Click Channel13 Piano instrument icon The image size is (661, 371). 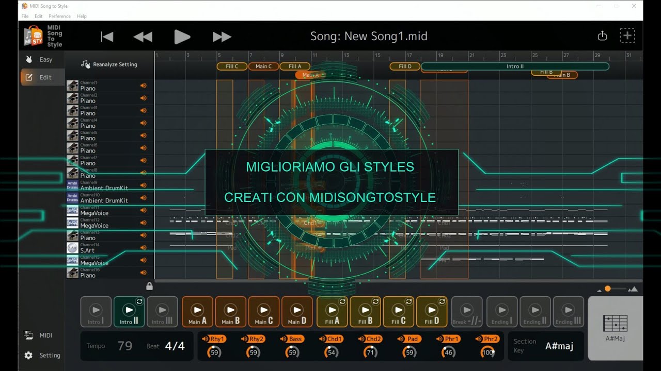point(72,235)
